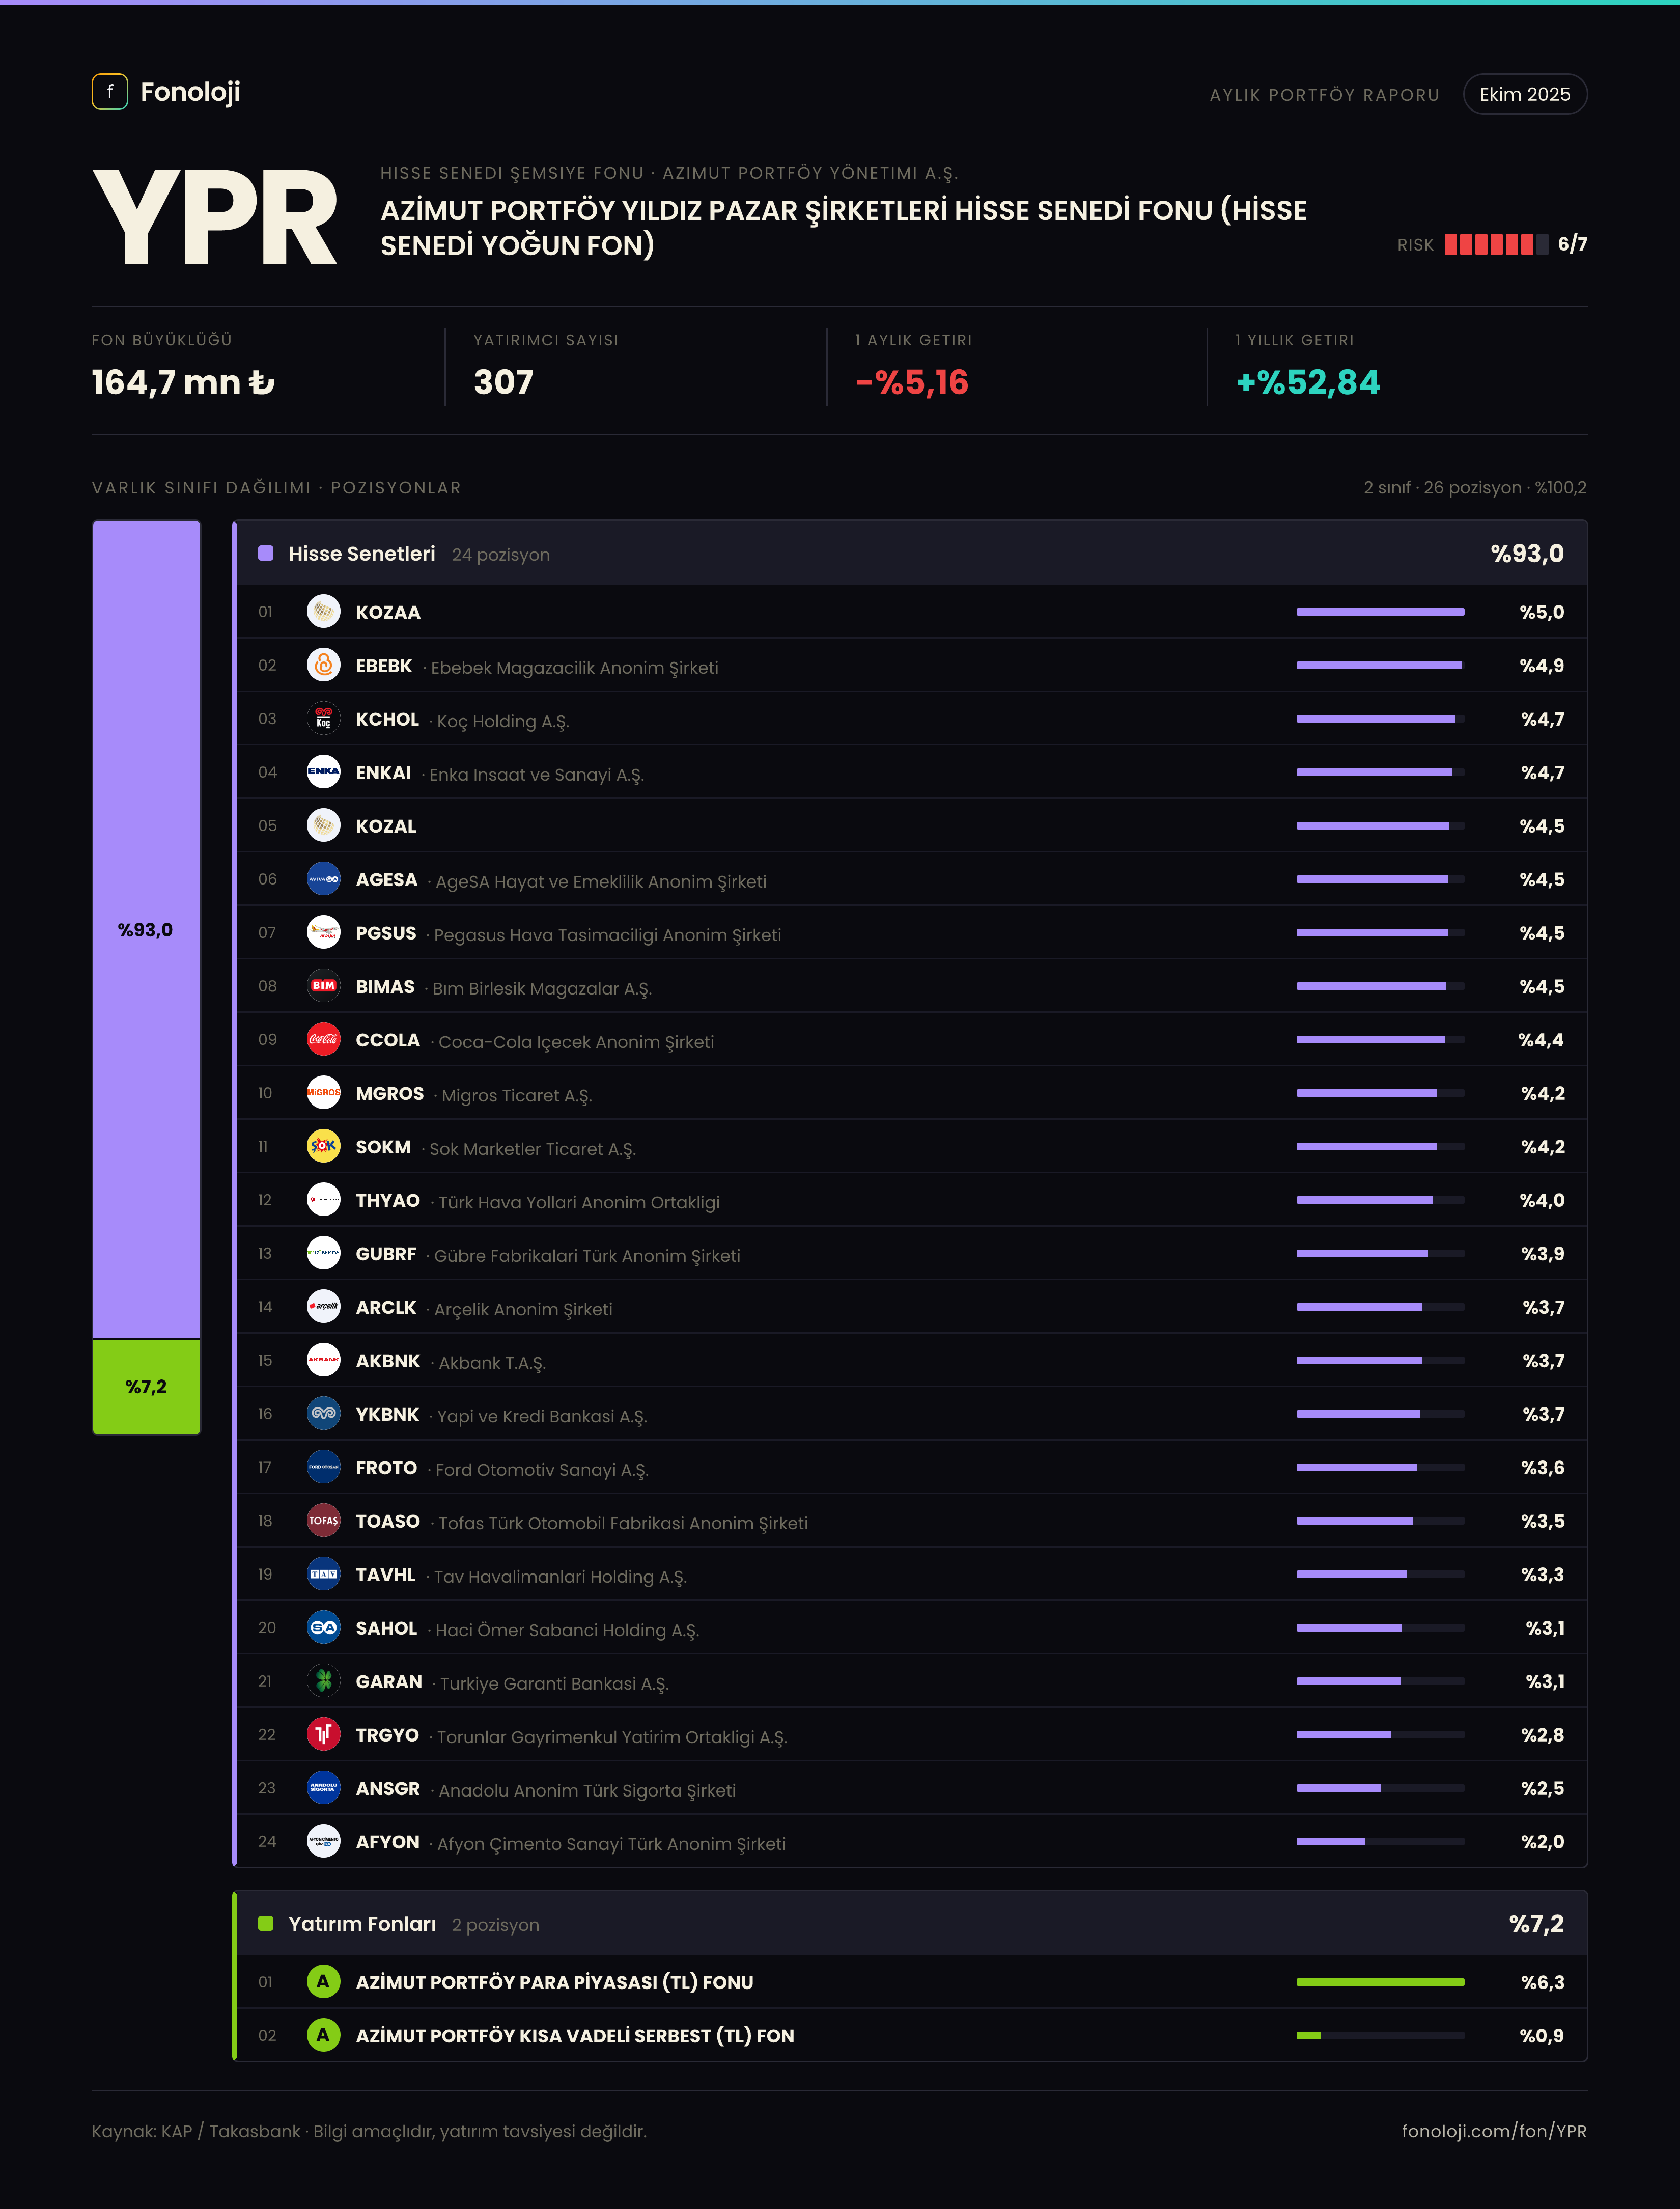Click the FROTO Ford Otosan logo
The image size is (1680, 2209).
(x=323, y=1468)
